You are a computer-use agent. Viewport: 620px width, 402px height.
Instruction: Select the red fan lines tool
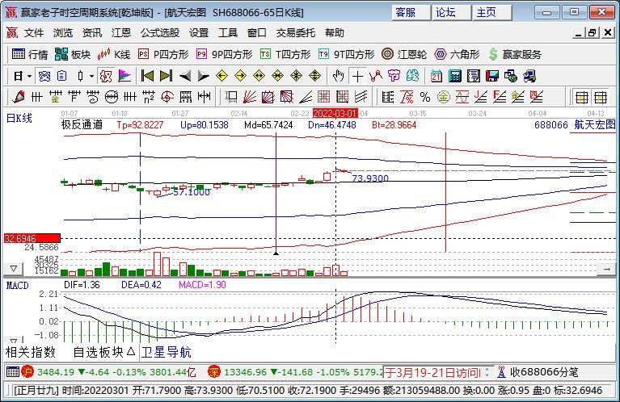click(x=250, y=97)
